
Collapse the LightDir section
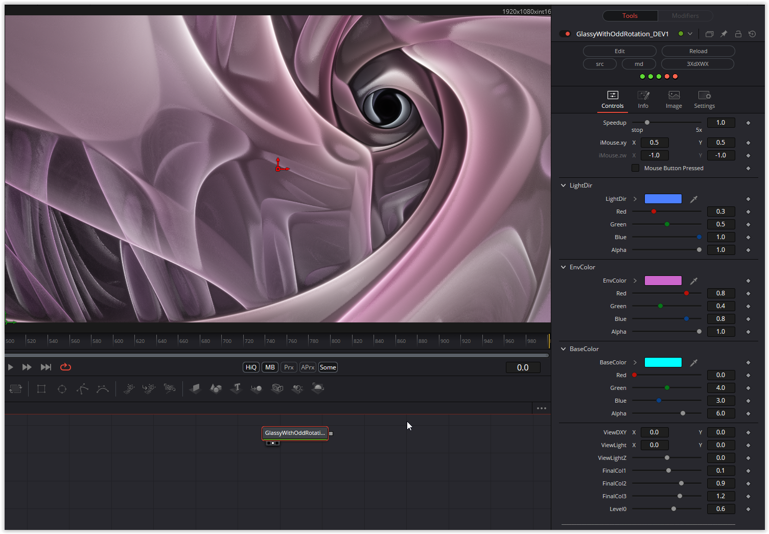563,185
